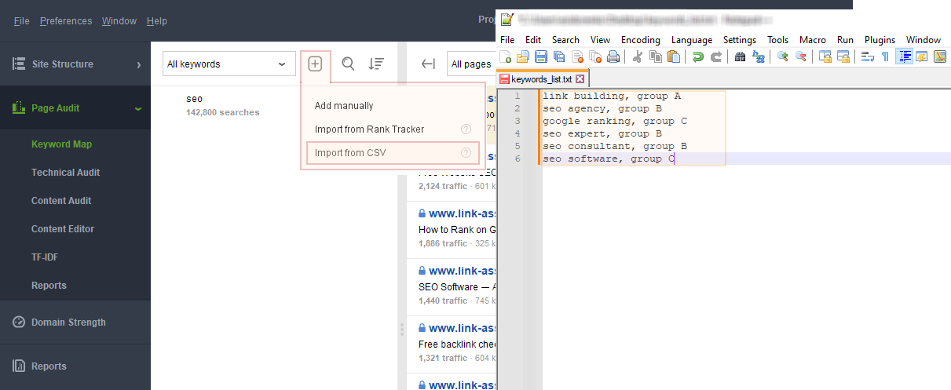This screenshot has height=390, width=951.
Task: Open the Notepad++ Run menu
Action: (845, 40)
